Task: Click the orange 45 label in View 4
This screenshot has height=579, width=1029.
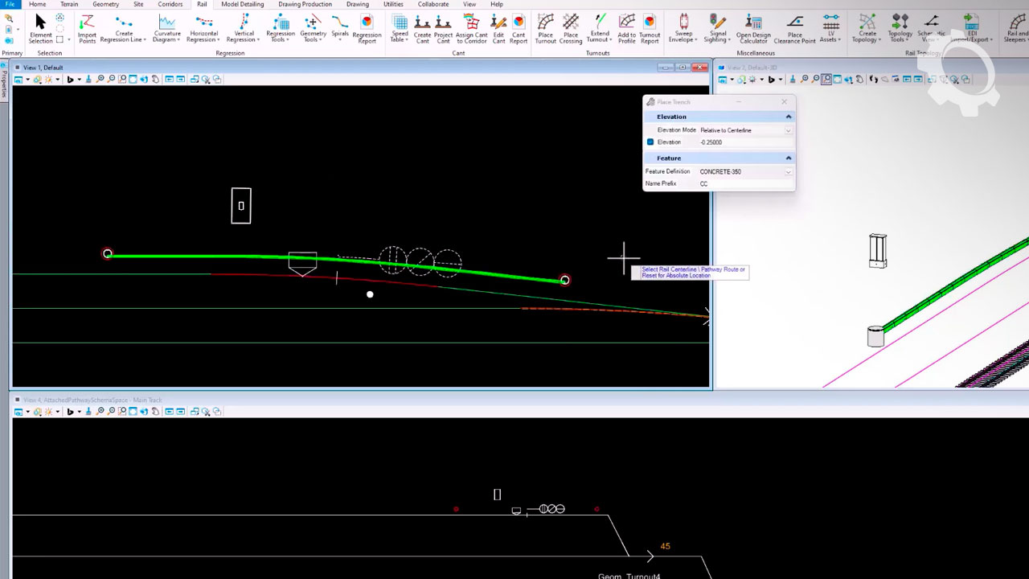Action: click(x=665, y=546)
